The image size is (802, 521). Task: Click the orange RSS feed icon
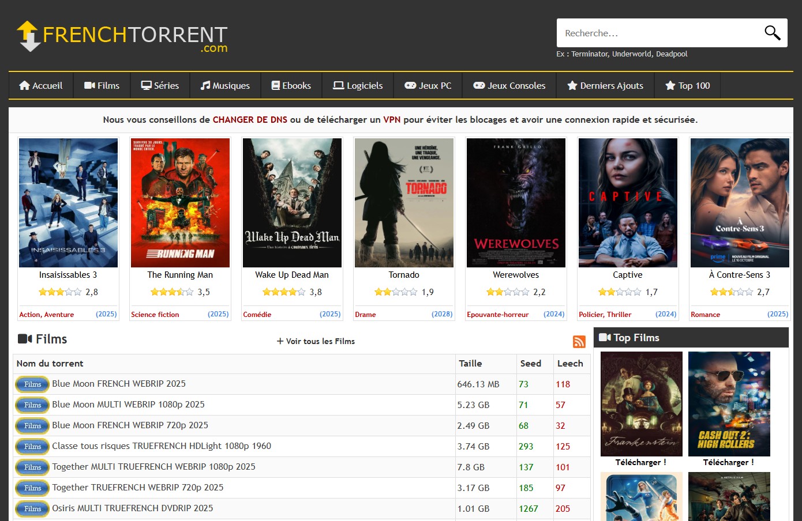(x=579, y=342)
